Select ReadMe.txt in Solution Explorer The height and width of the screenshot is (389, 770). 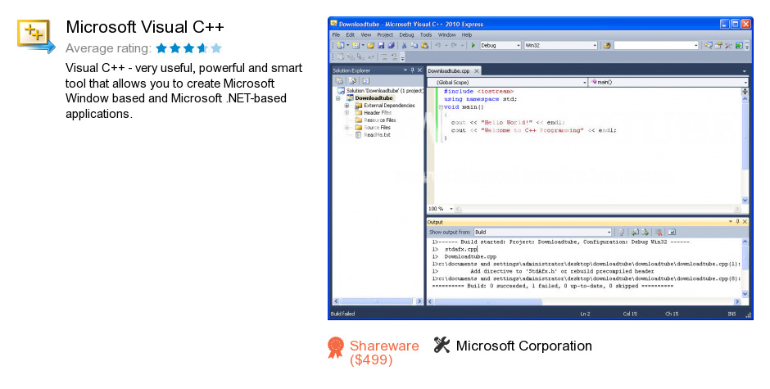(x=377, y=135)
